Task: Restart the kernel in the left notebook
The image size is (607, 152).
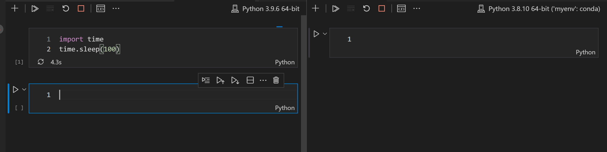Action: [x=66, y=9]
